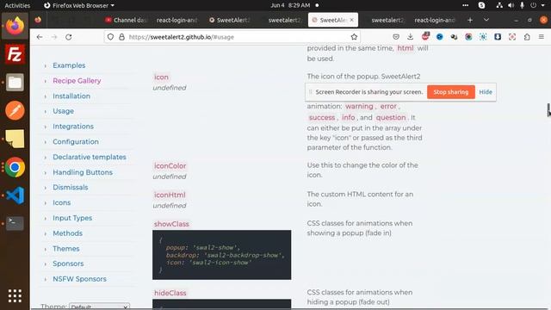The image size is (551, 310).
Task: Close the active SweetAlert tab
Action: coord(352,20)
